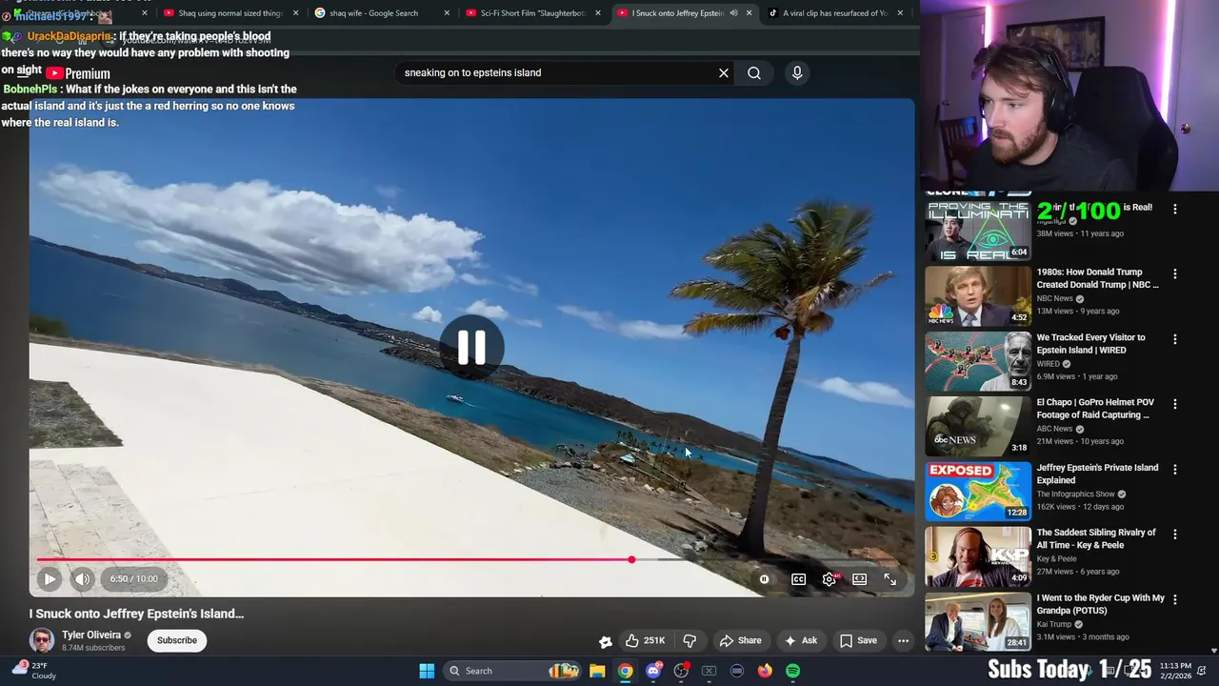Click the play button in player controls

50,578
